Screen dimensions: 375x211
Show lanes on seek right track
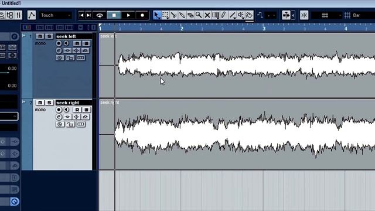81,124
